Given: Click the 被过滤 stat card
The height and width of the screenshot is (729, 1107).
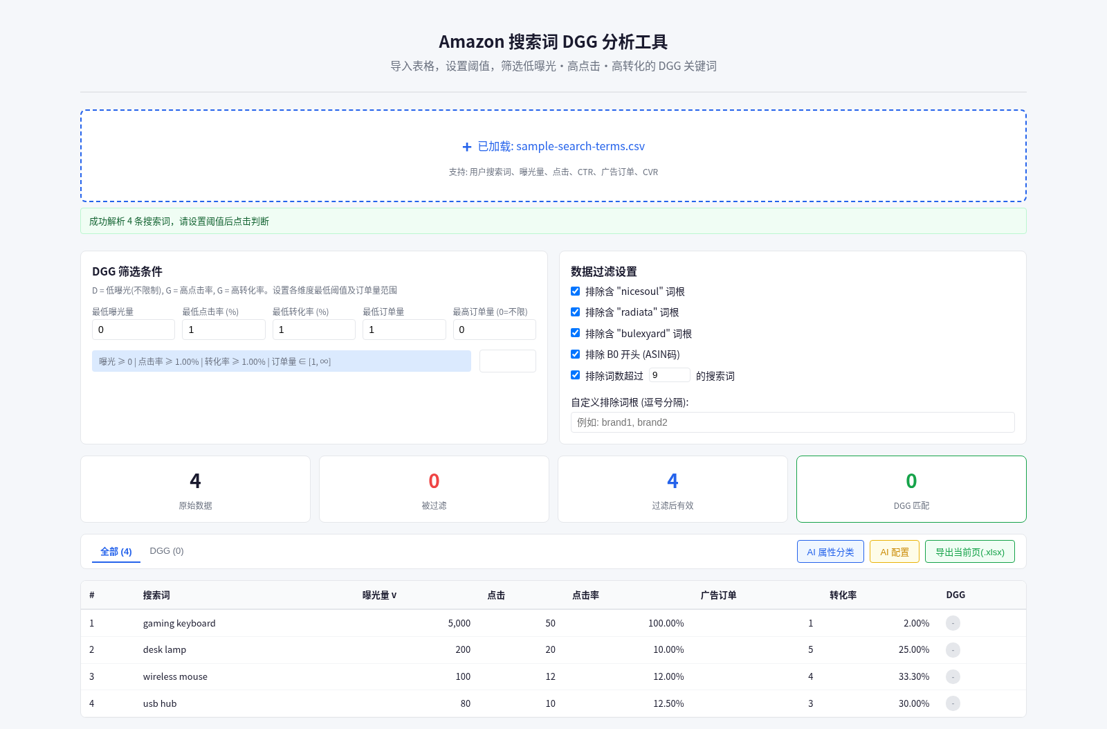Looking at the screenshot, I should coord(434,489).
